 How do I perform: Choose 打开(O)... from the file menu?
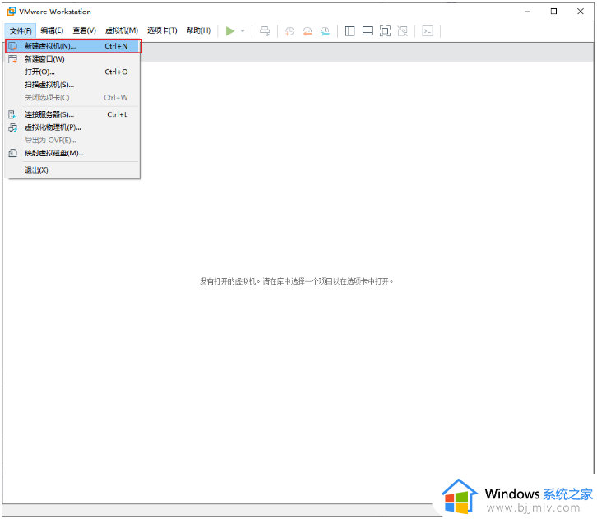pyautogui.click(x=72, y=72)
